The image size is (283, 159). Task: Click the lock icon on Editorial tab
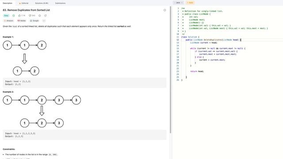pos(20,3)
